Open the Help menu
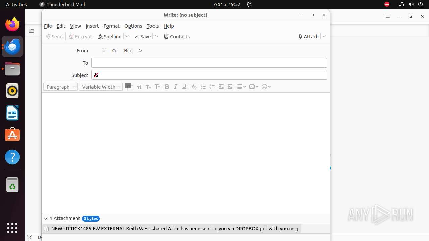Viewport: 429px width, 241px height. [169, 26]
